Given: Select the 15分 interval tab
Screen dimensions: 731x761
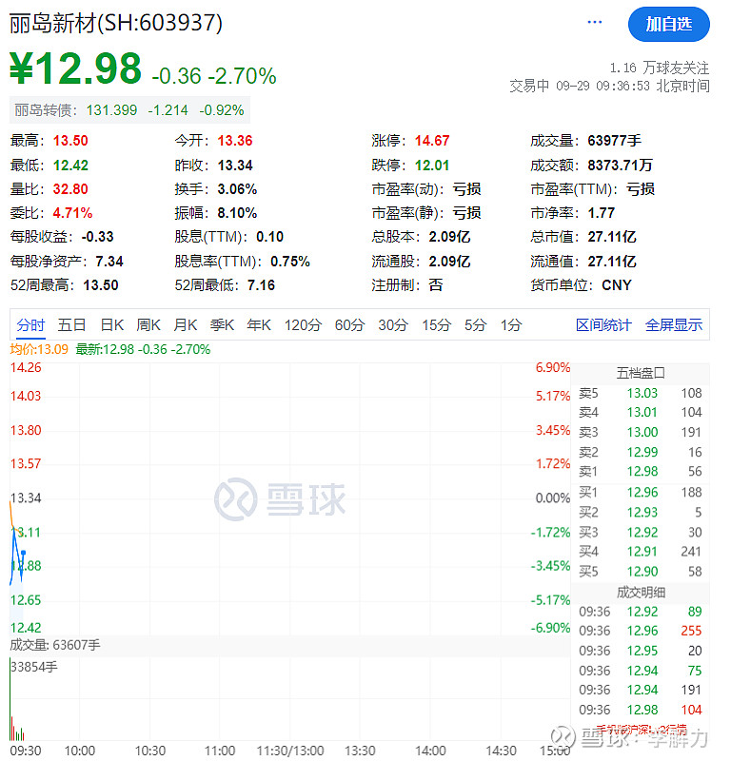Looking at the screenshot, I should coord(437,325).
